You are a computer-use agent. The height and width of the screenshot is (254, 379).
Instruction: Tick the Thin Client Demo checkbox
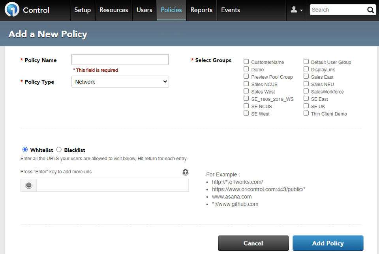coord(306,113)
